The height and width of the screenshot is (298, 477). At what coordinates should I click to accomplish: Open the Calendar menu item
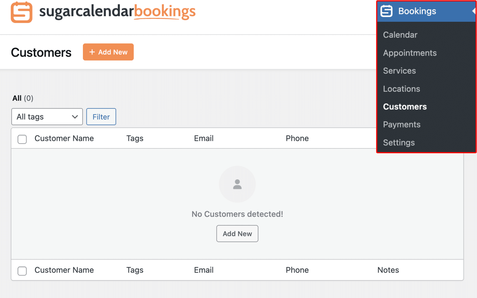click(x=400, y=35)
